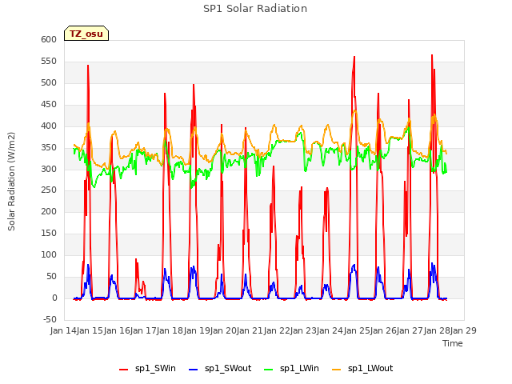This screenshot has width=512, height=384.
Task: Click the Jan 22 x-axis tick label
Action: coord(277,330)
